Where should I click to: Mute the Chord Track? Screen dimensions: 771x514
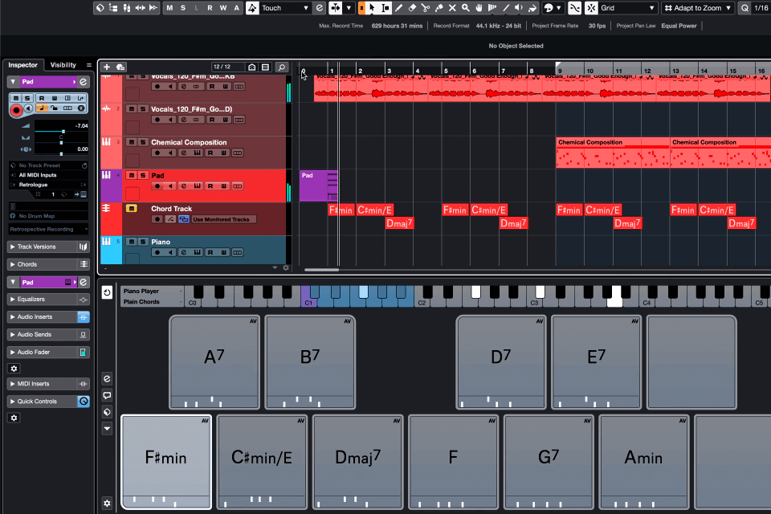[x=131, y=209]
